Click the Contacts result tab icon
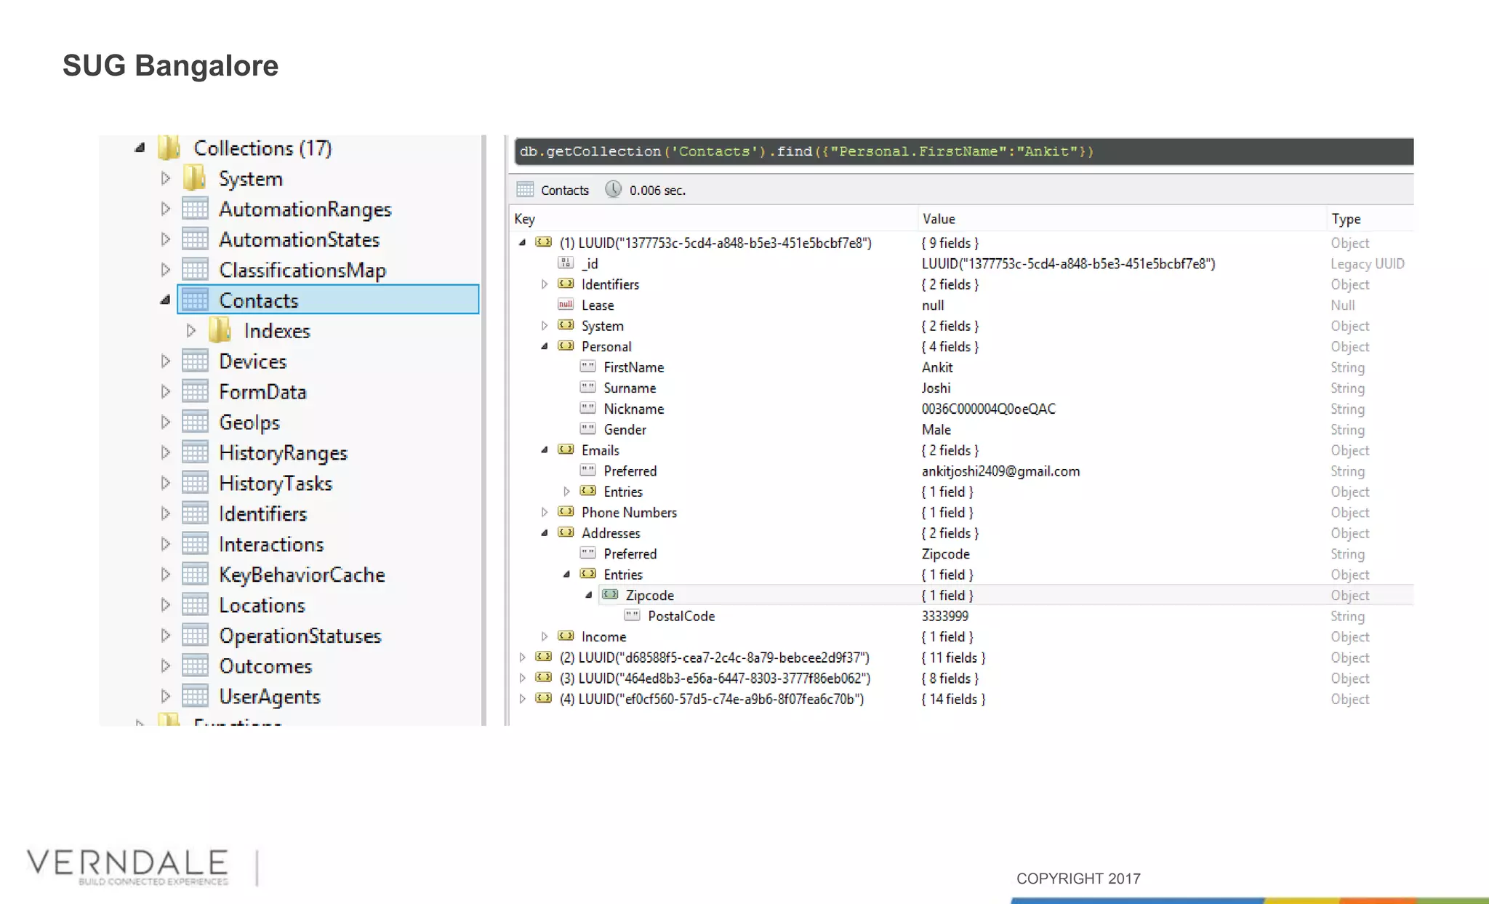Viewport: 1489px width, 904px height. click(x=525, y=190)
